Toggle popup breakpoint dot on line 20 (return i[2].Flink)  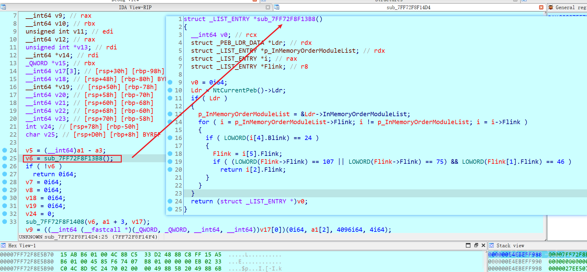170,169
